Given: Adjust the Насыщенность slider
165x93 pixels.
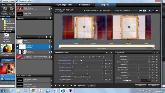Looking at the screenshot, I should pyautogui.click(x=138, y=78).
